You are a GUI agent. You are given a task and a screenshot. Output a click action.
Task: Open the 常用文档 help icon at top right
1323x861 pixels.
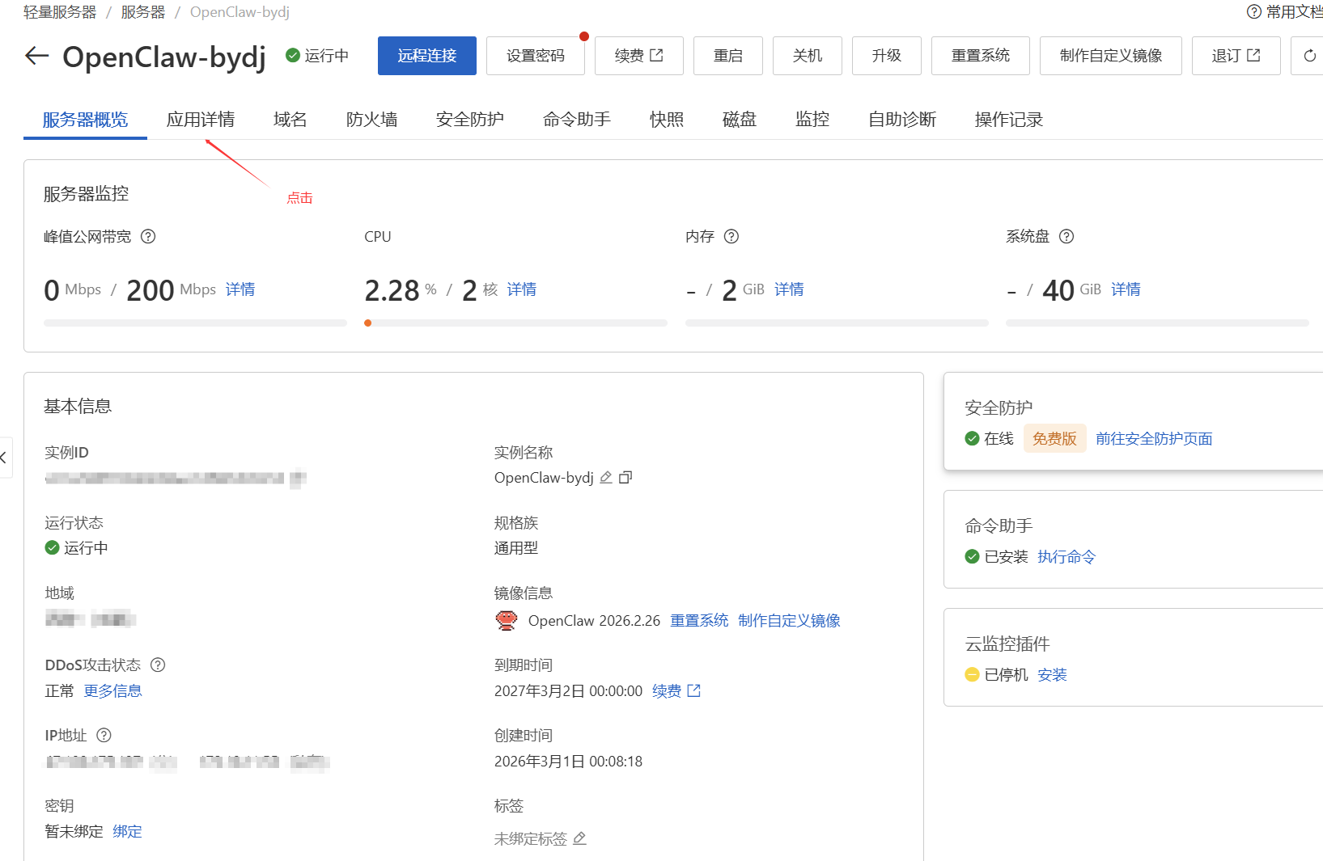pos(1252,11)
